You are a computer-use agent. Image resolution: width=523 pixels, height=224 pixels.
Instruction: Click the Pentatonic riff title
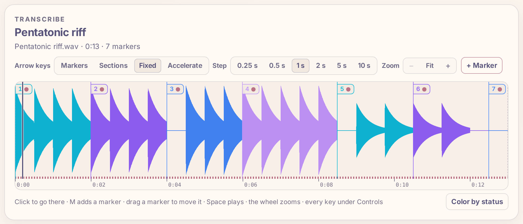tap(50, 32)
